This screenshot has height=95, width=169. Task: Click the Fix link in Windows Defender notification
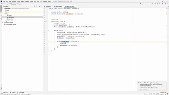141,89
